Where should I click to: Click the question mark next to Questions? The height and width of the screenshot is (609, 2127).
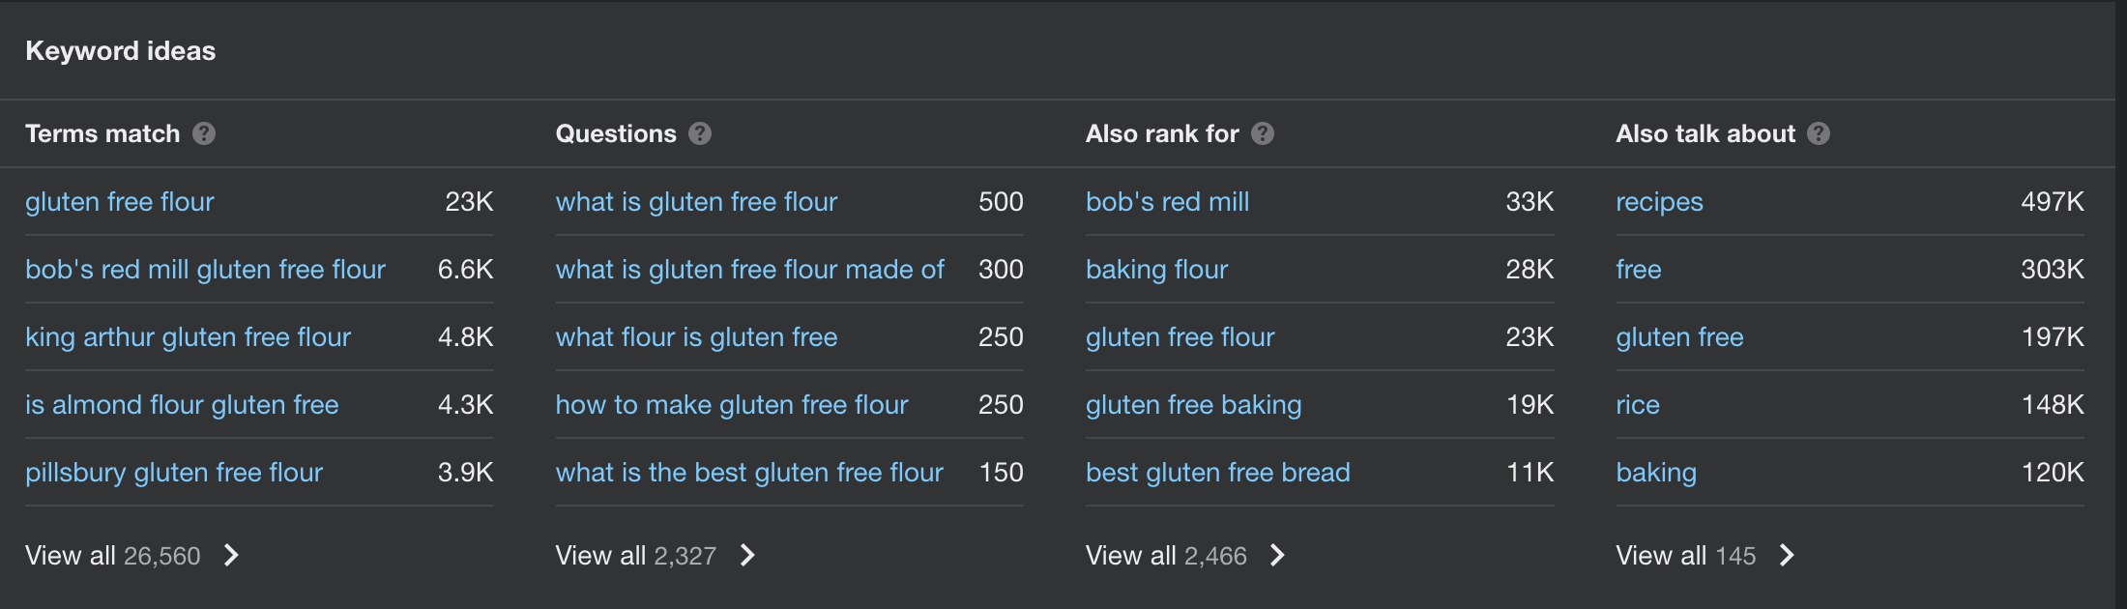(700, 133)
